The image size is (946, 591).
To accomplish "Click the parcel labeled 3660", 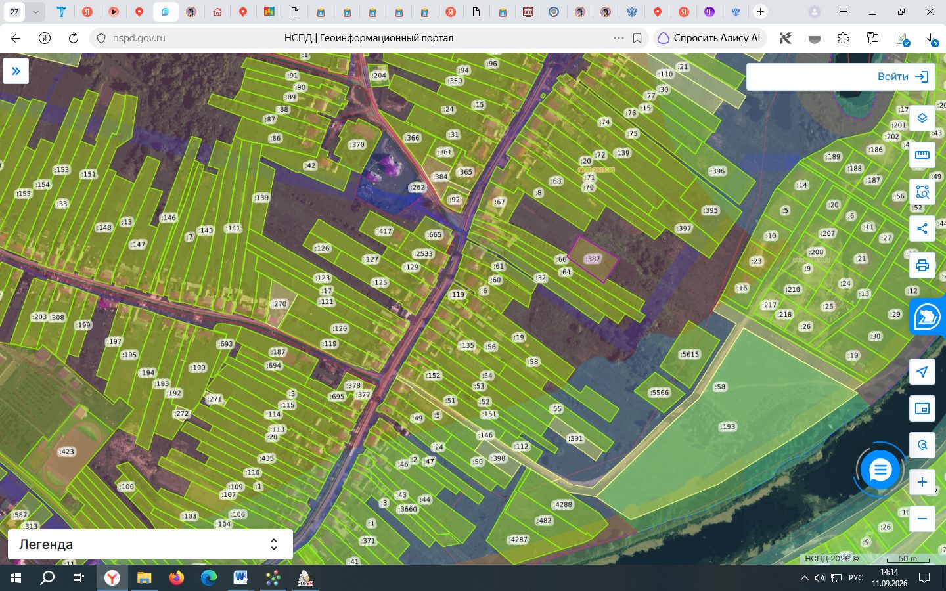I will pyautogui.click(x=407, y=509).
